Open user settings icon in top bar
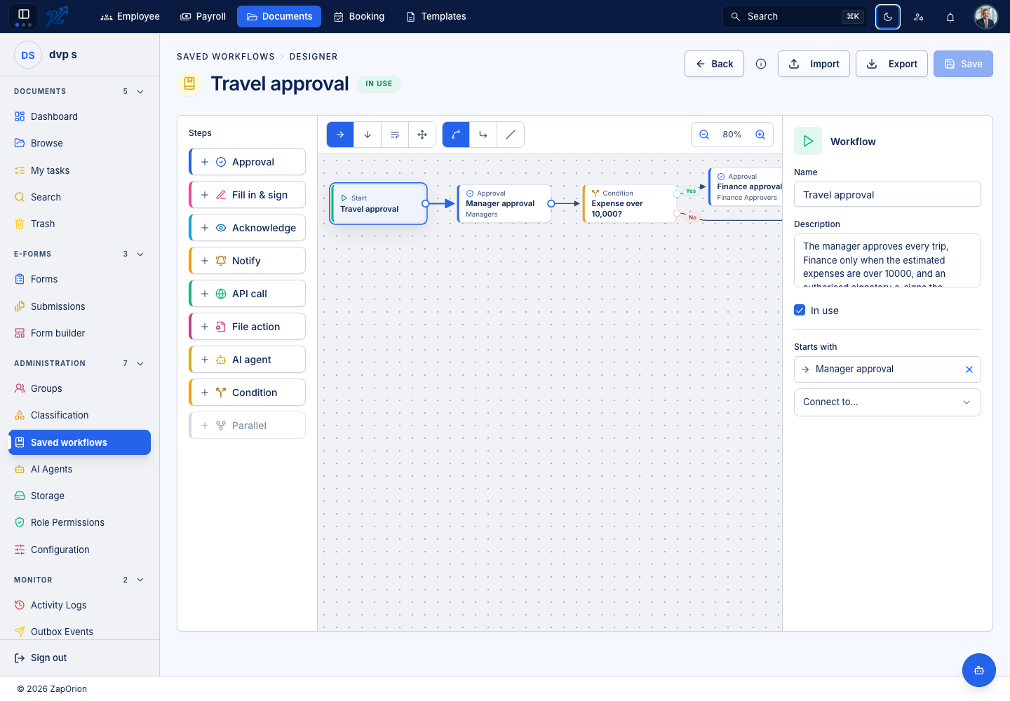Screen dimensions: 1010x701 click(x=919, y=17)
